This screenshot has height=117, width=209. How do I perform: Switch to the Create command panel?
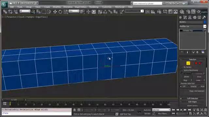tap(180, 17)
